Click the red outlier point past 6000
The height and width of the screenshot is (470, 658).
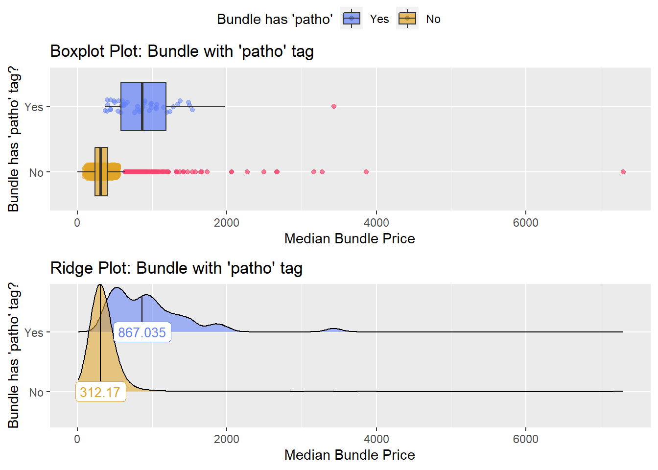click(x=623, y=172)
